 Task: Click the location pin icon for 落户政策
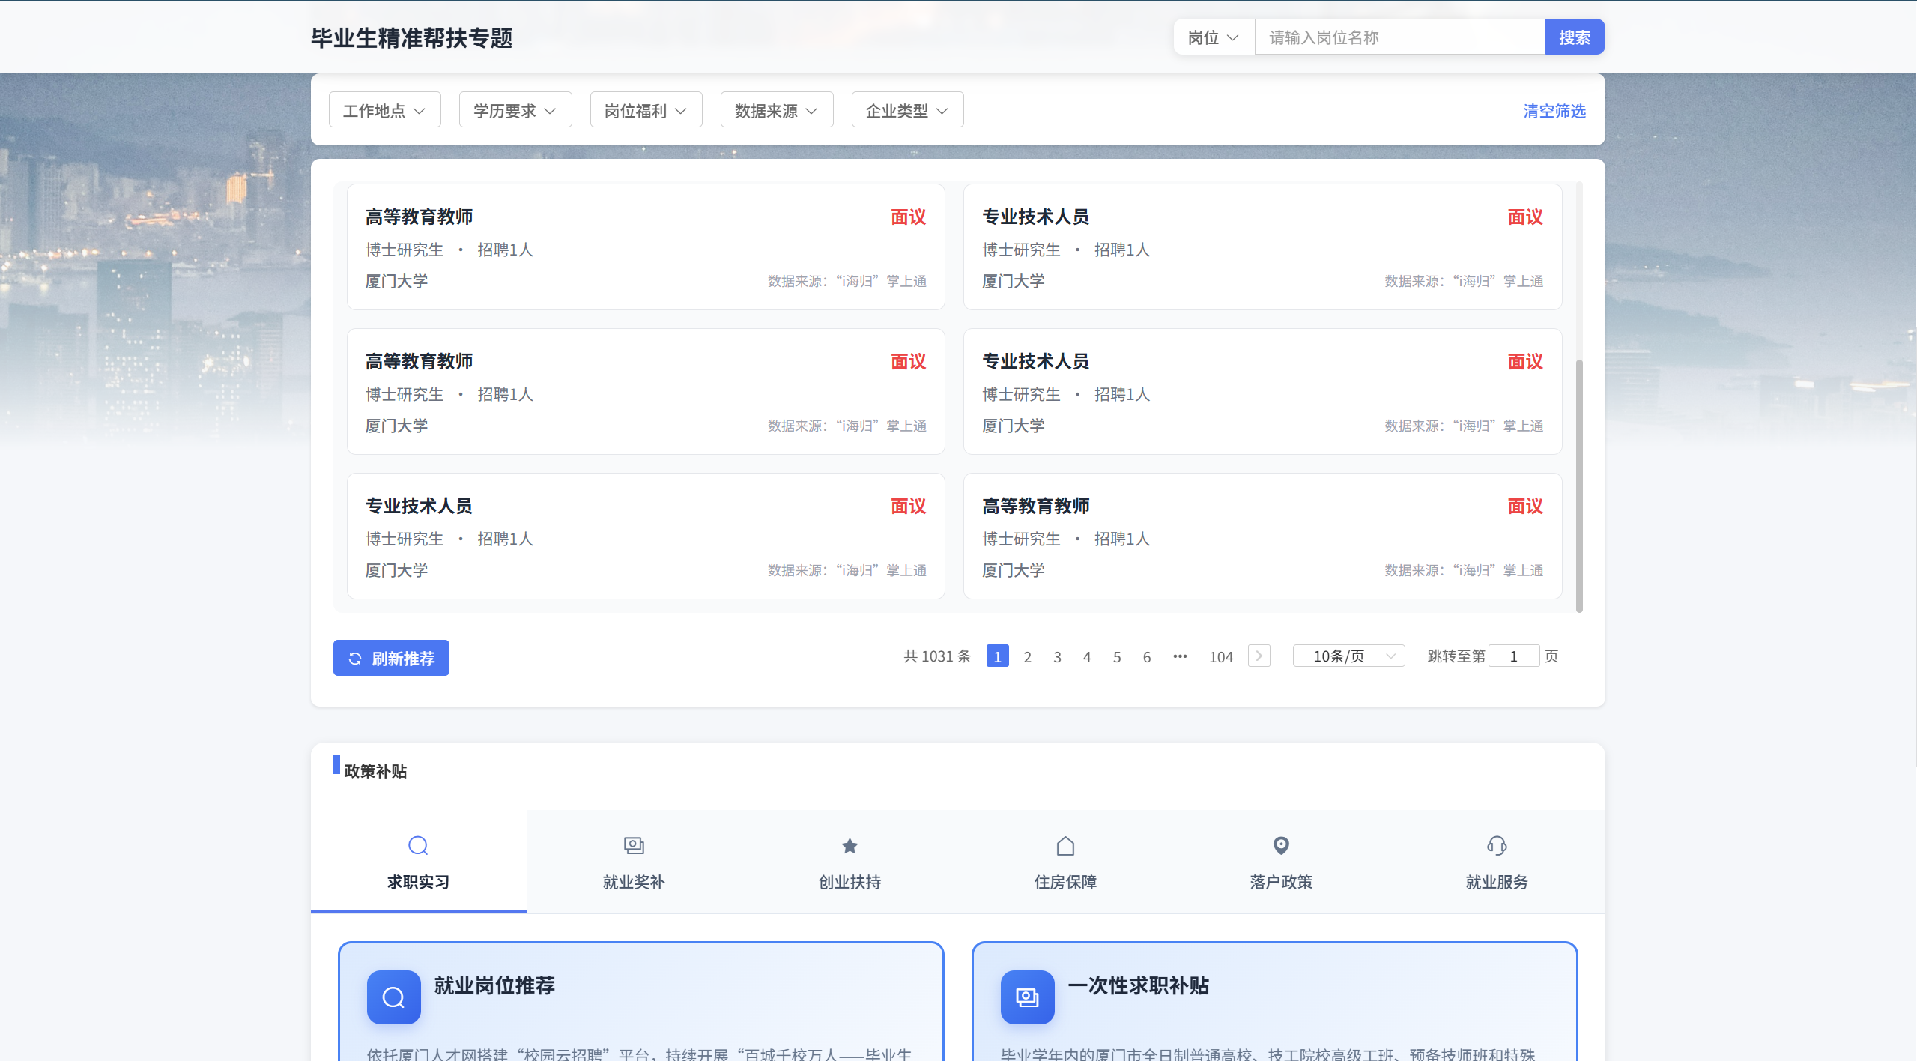click(x=1281, y=846)
